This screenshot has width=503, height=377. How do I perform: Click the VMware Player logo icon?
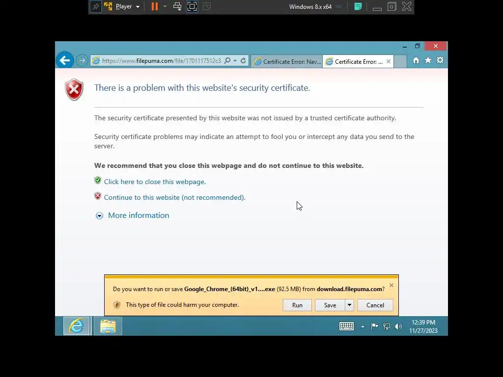coord(108,6)
